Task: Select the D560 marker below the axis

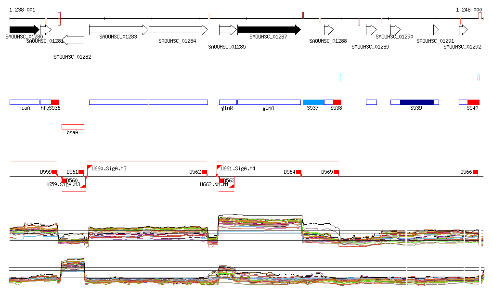Action: [x=64, y=180]
